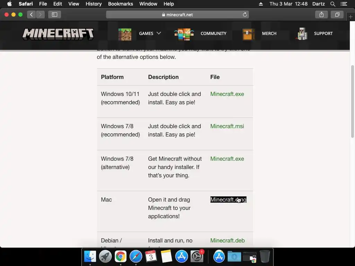Click the Description column header

pyautogui.click(x=163, y=77)
